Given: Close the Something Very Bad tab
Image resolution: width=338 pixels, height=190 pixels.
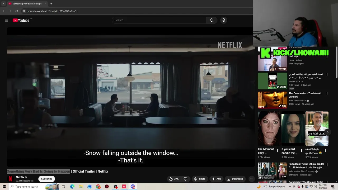Looking at the screenshot, I should coord(45,4).
